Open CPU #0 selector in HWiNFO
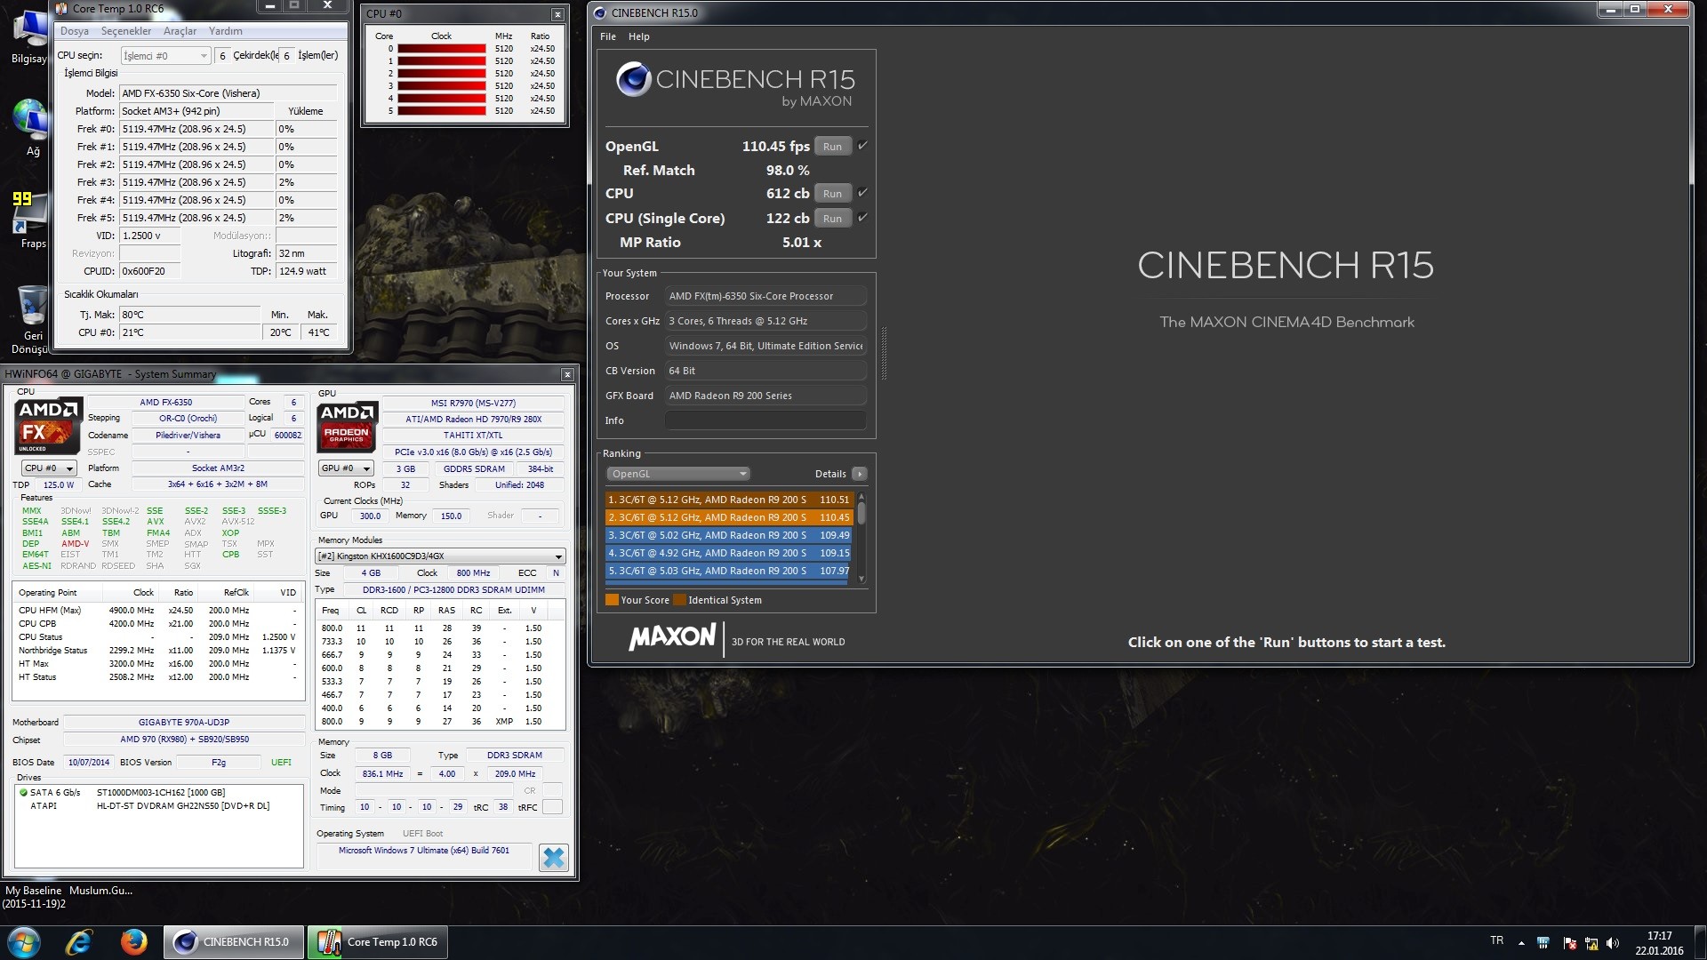The width and height of the screenshot is (1707, 960). (x=49, y=468)
